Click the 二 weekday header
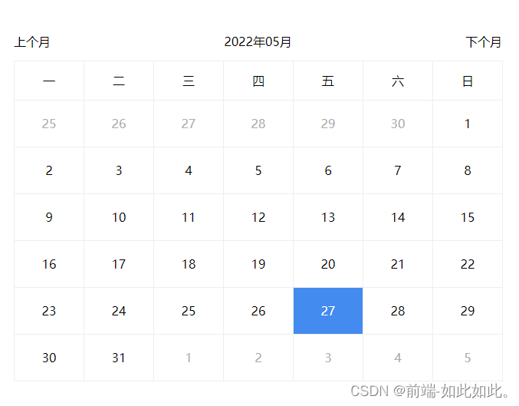This screenshot has height=406, width=519. click(x=119, y=81)
